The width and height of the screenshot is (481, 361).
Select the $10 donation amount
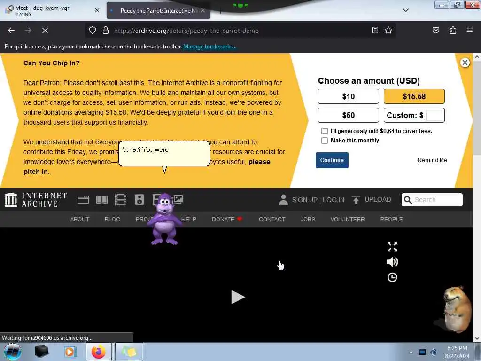click(x=348, y=96)
